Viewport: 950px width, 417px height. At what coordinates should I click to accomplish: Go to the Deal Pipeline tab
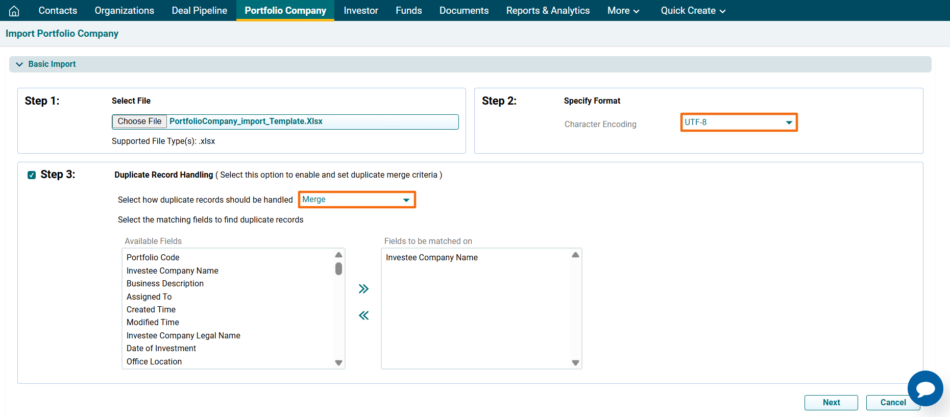pos(199,11)
